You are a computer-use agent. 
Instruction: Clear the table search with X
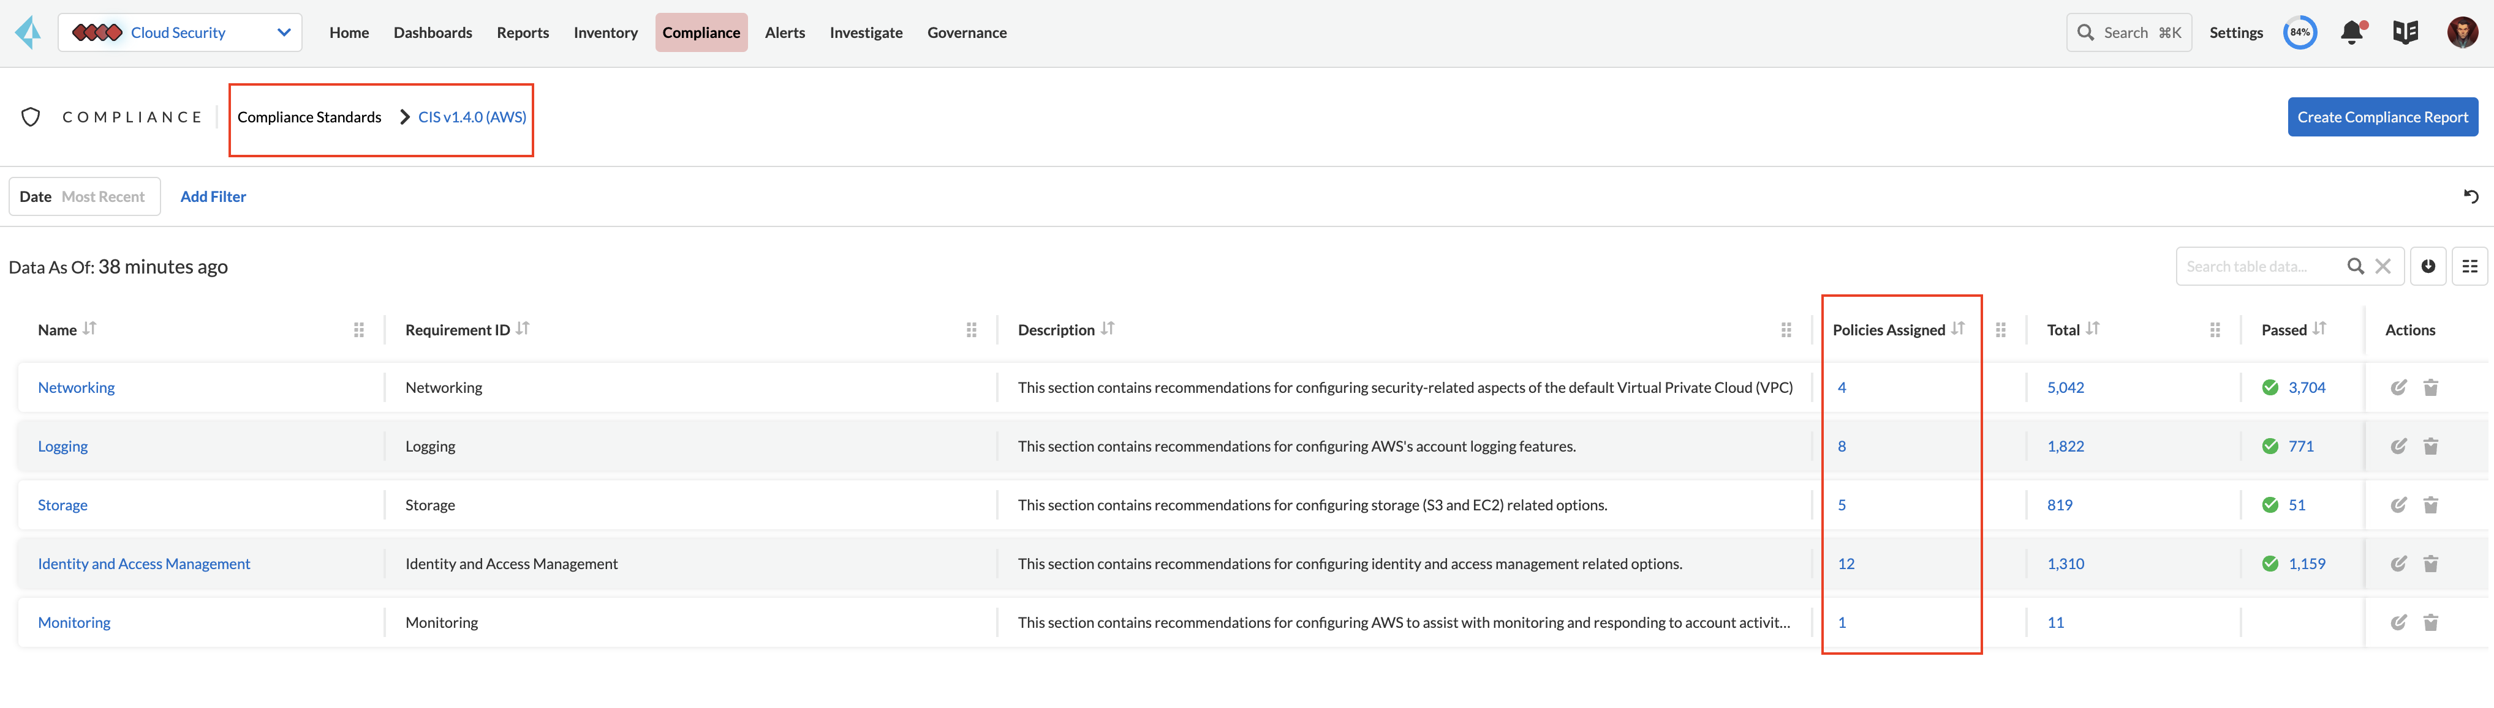[x=2383, y=266]
